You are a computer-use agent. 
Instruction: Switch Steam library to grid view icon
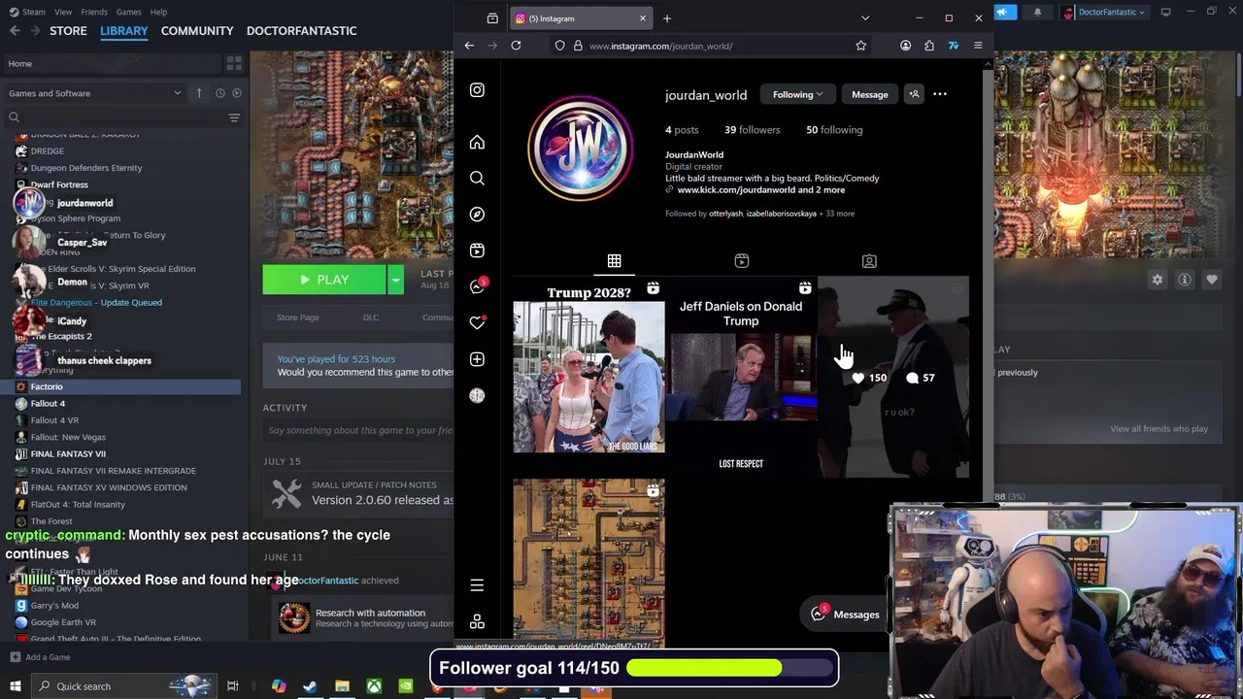point(234,63)
